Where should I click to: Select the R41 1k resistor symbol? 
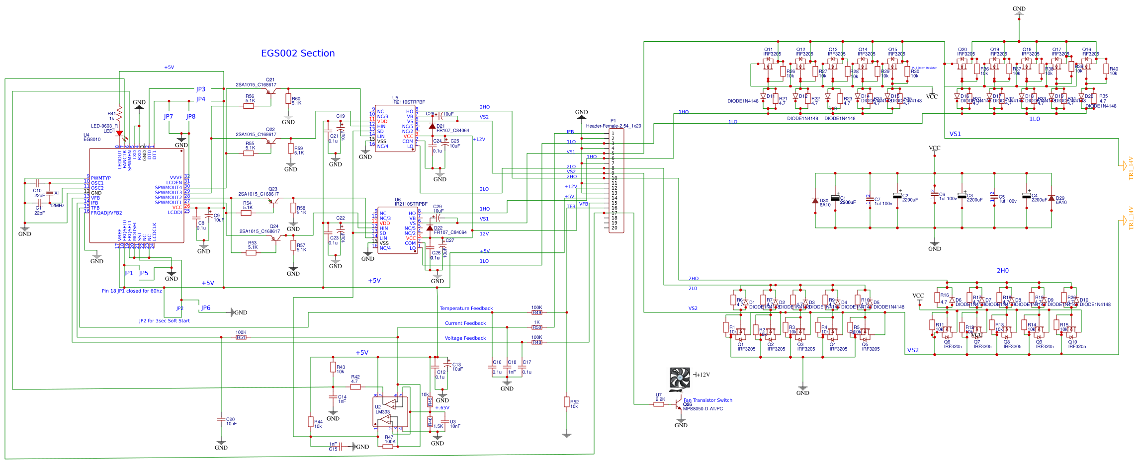click(119, 114)
